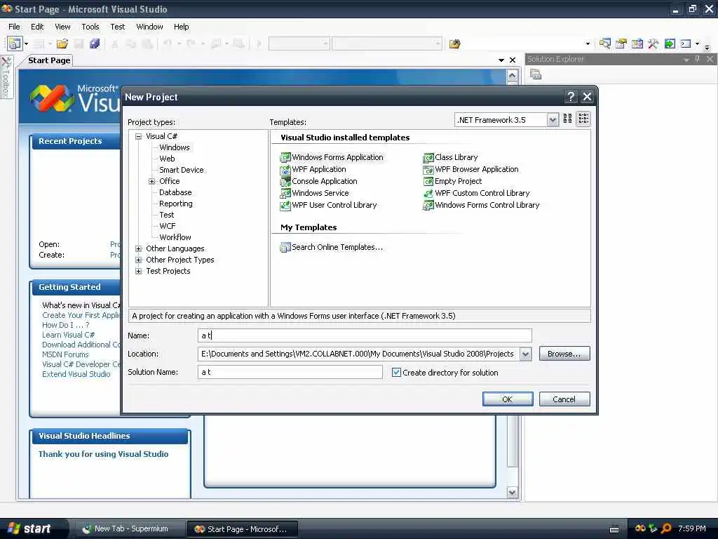Click the New Project toolbar icon

pos(15,44)
